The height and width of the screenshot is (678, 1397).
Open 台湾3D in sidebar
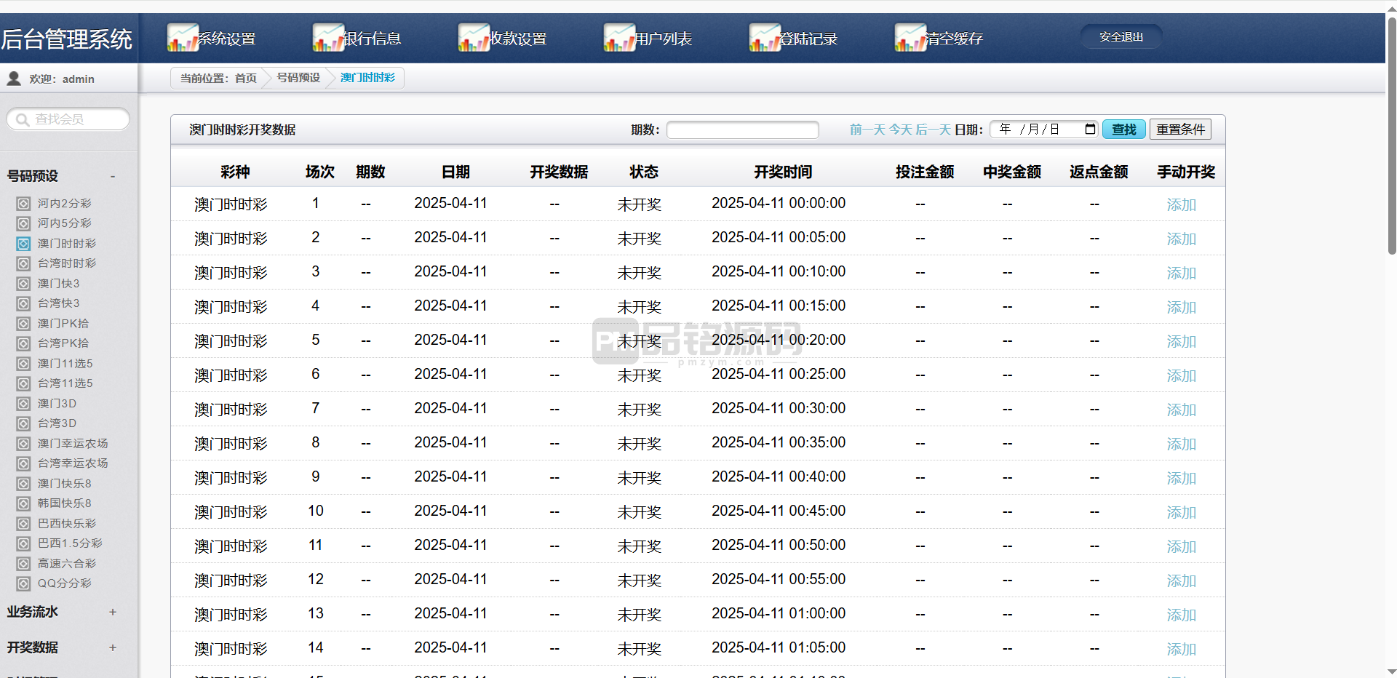(x=57, y=423)
